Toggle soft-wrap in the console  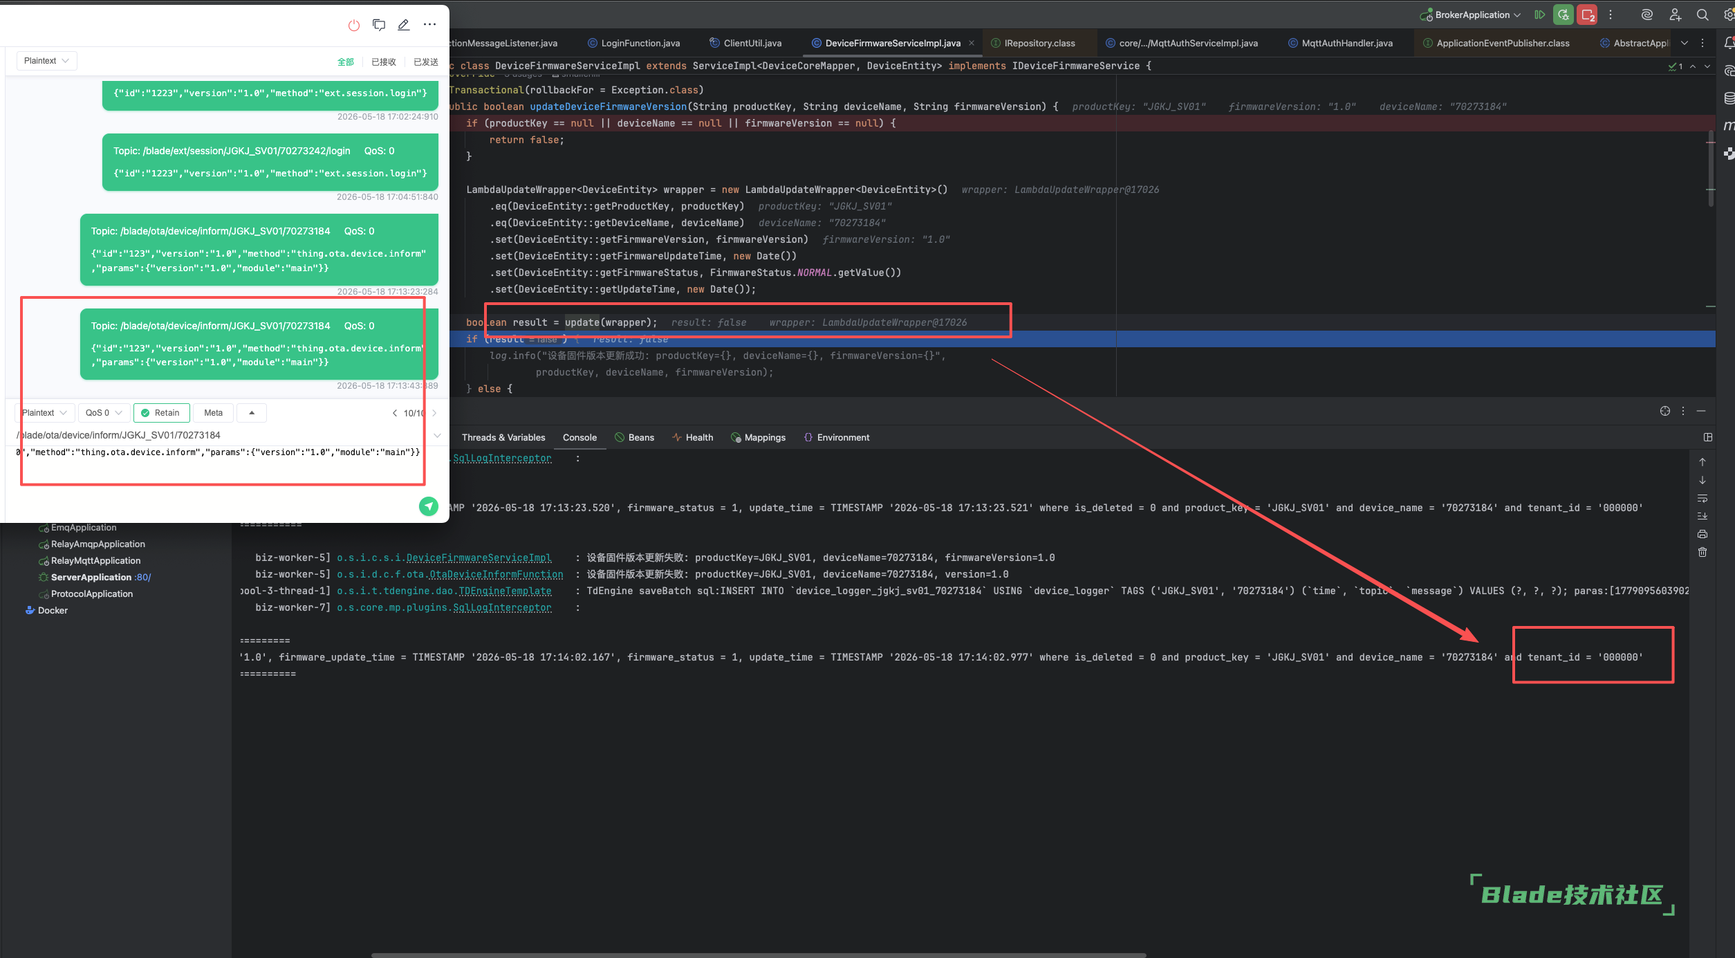click(x=1702, y=498)
